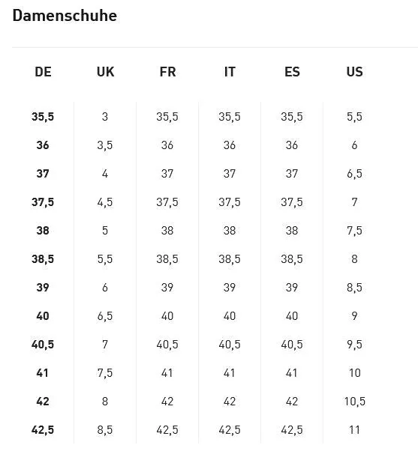Select the US column header
This screenshot has height=475, width=418.
click(x=354, y=72)
